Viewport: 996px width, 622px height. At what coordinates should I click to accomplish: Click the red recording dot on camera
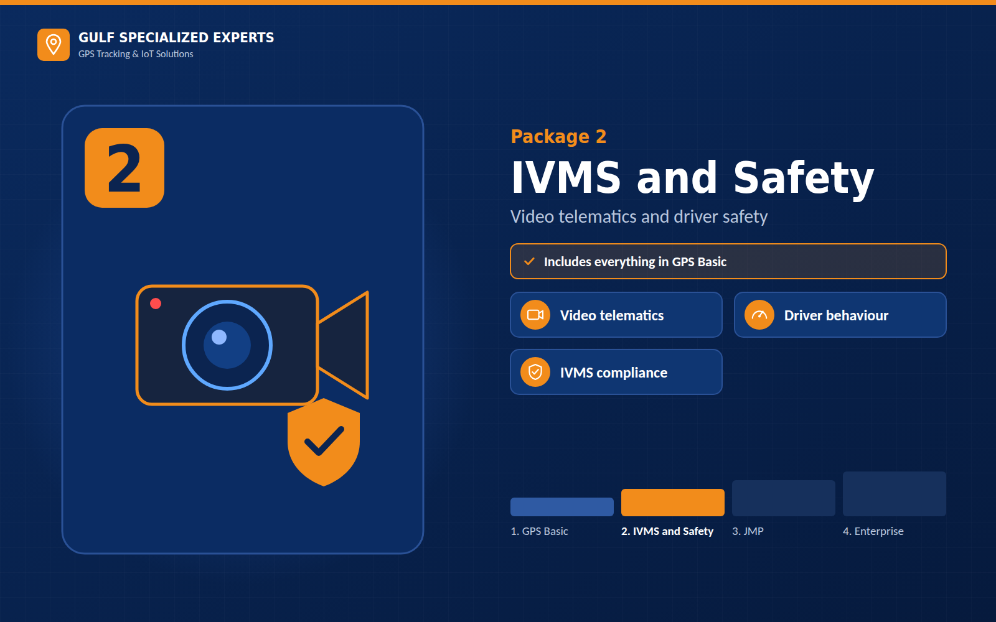(x=156, y=304)
